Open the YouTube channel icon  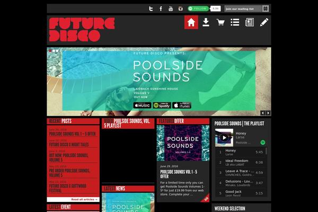[171, 8]
